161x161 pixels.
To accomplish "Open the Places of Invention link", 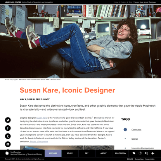I will pos(39,142).
